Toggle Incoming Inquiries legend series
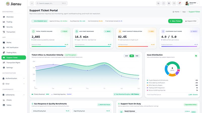 point(61,94)
